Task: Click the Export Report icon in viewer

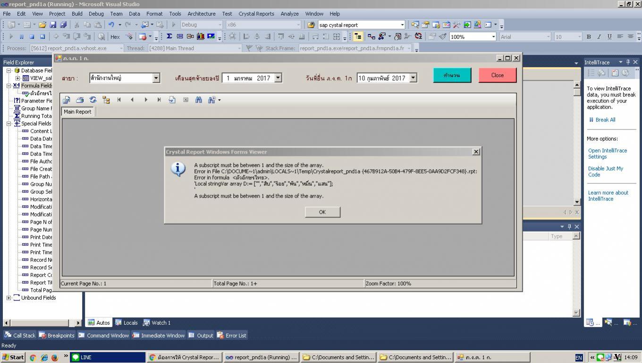Action: 67,100
